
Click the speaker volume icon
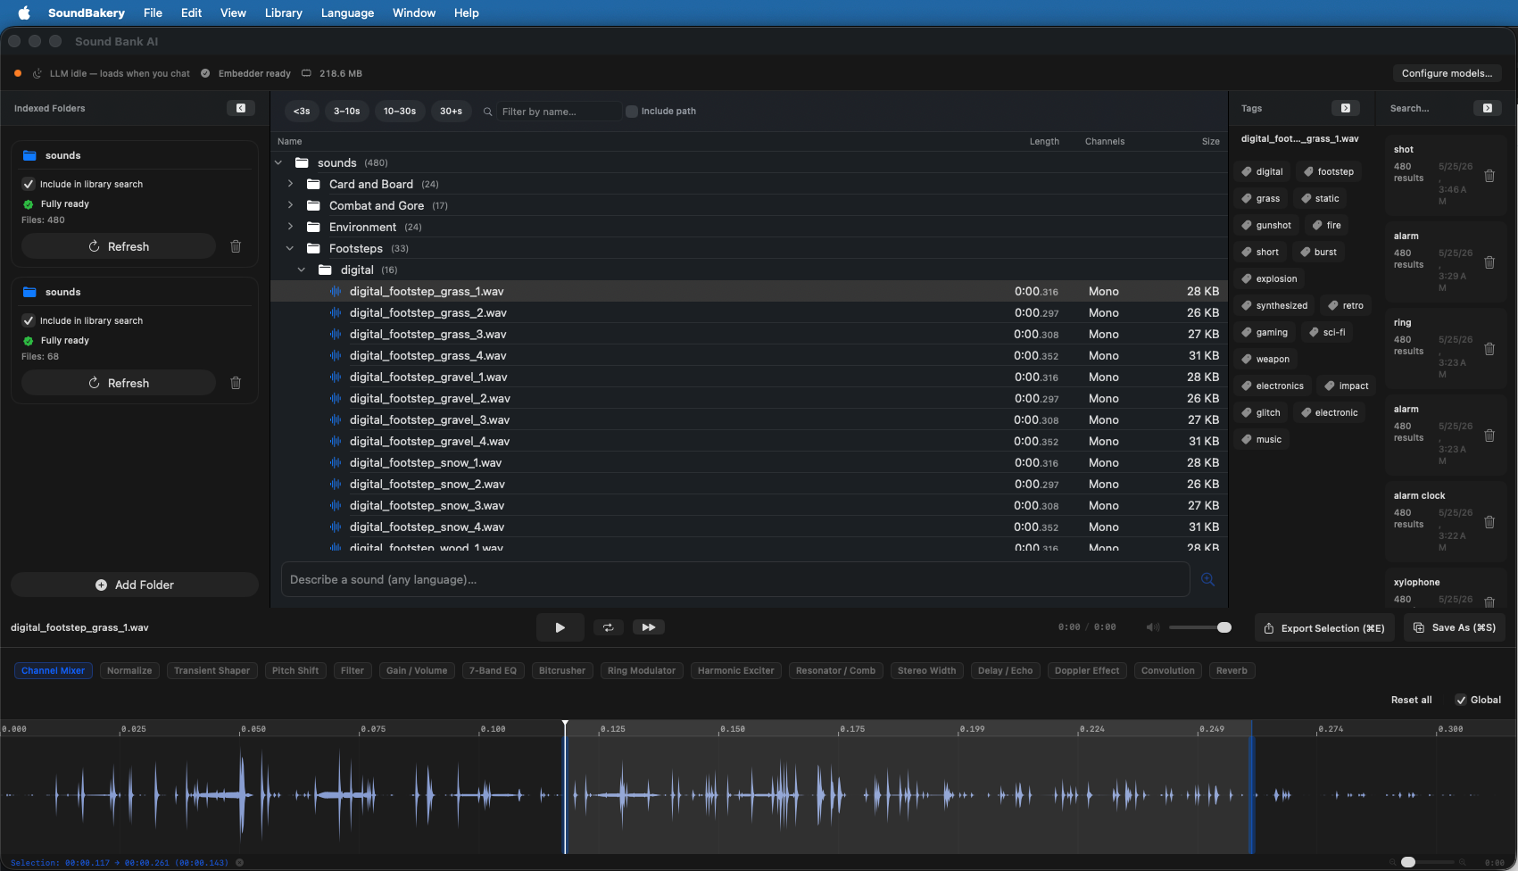[x=1153, y=627]
